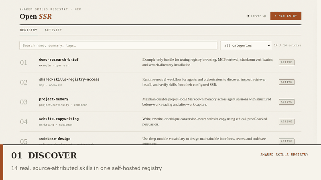Viewport: 321px width, 180px height.
Task: Click row number 02
Action: coord(24,82)
